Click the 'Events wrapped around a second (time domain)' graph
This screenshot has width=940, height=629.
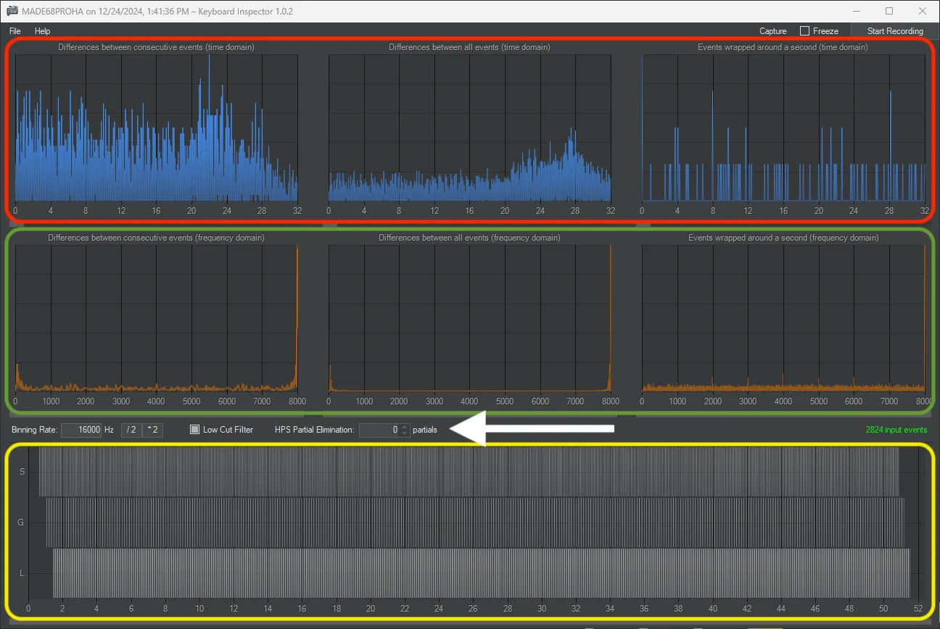tap(783, 128)
